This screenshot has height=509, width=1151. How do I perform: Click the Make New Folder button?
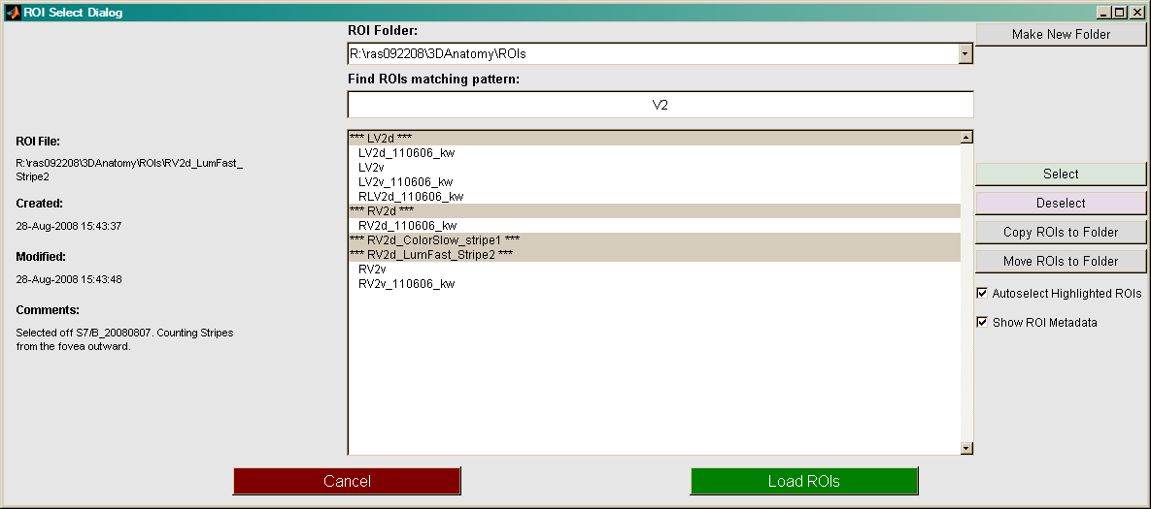(x=1061, y=34)
